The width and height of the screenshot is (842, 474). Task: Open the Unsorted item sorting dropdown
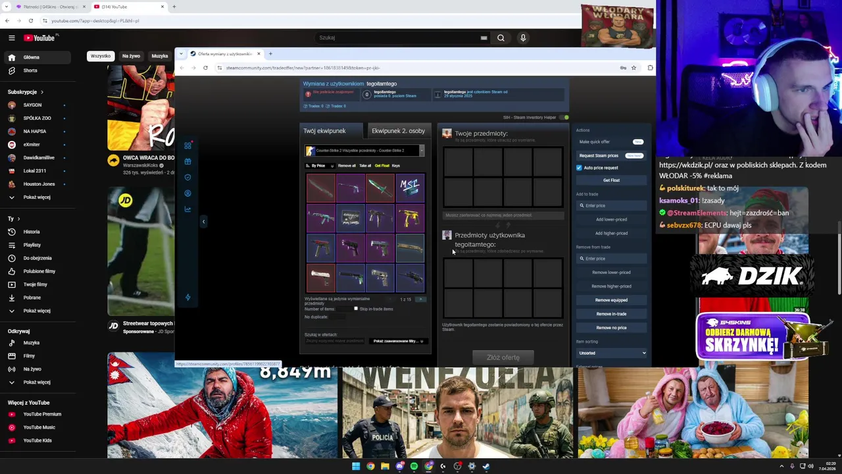611,353
